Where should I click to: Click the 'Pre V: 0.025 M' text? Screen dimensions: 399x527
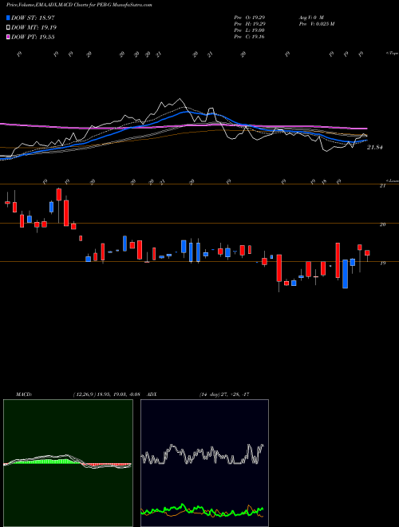click(x=316, y=24)
